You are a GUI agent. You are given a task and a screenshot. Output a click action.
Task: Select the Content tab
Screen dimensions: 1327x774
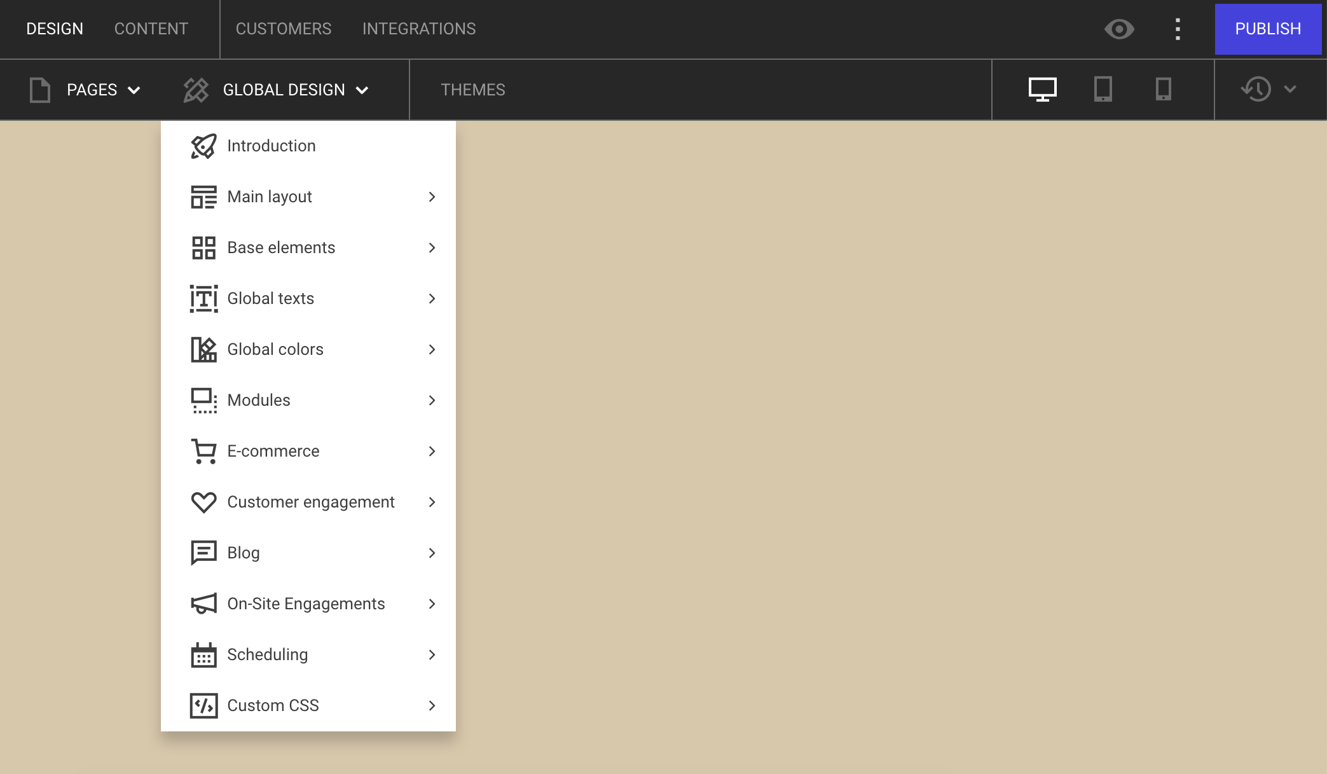click(151, 29)
